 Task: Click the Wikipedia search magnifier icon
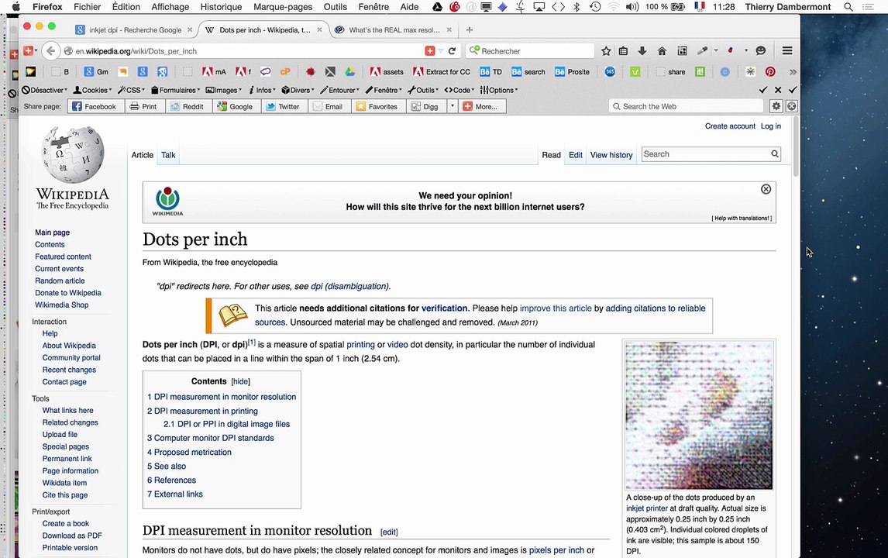(x=774, y=154)
